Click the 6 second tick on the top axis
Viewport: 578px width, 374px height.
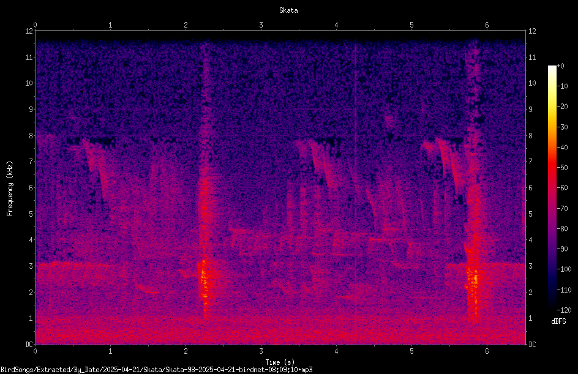[487, 25]
